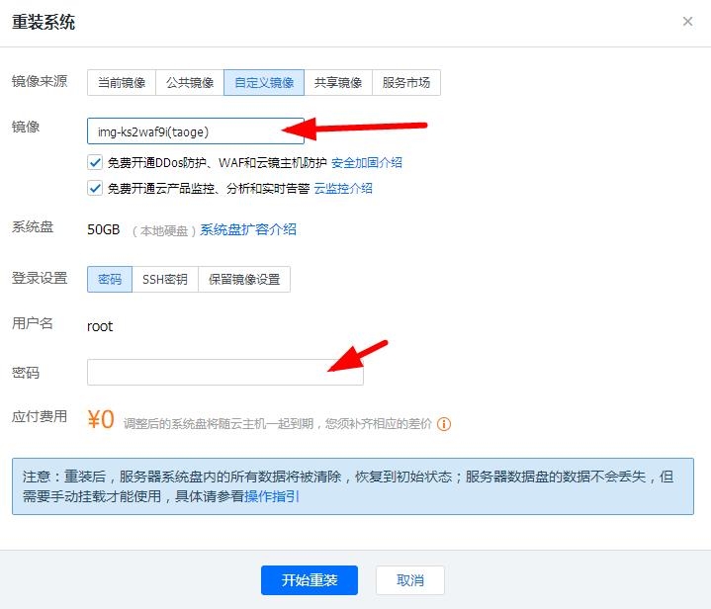Click the 密码 input field
The image size is (711, 609).
click(x=224, y=373)
